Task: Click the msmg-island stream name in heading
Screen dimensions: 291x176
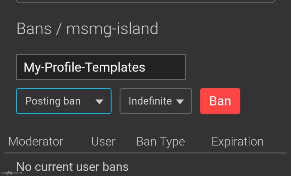Action: [112, 29]
